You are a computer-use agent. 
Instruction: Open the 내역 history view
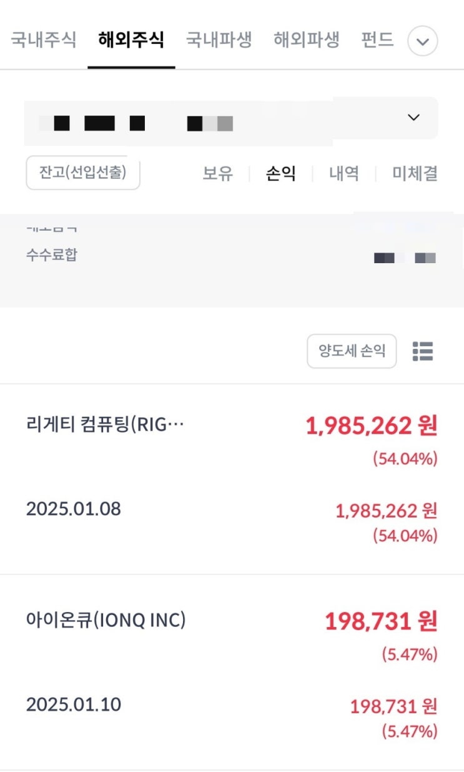(344, 173)
